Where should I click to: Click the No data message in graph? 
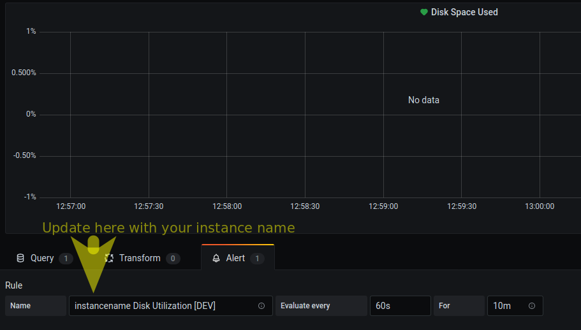423,100
